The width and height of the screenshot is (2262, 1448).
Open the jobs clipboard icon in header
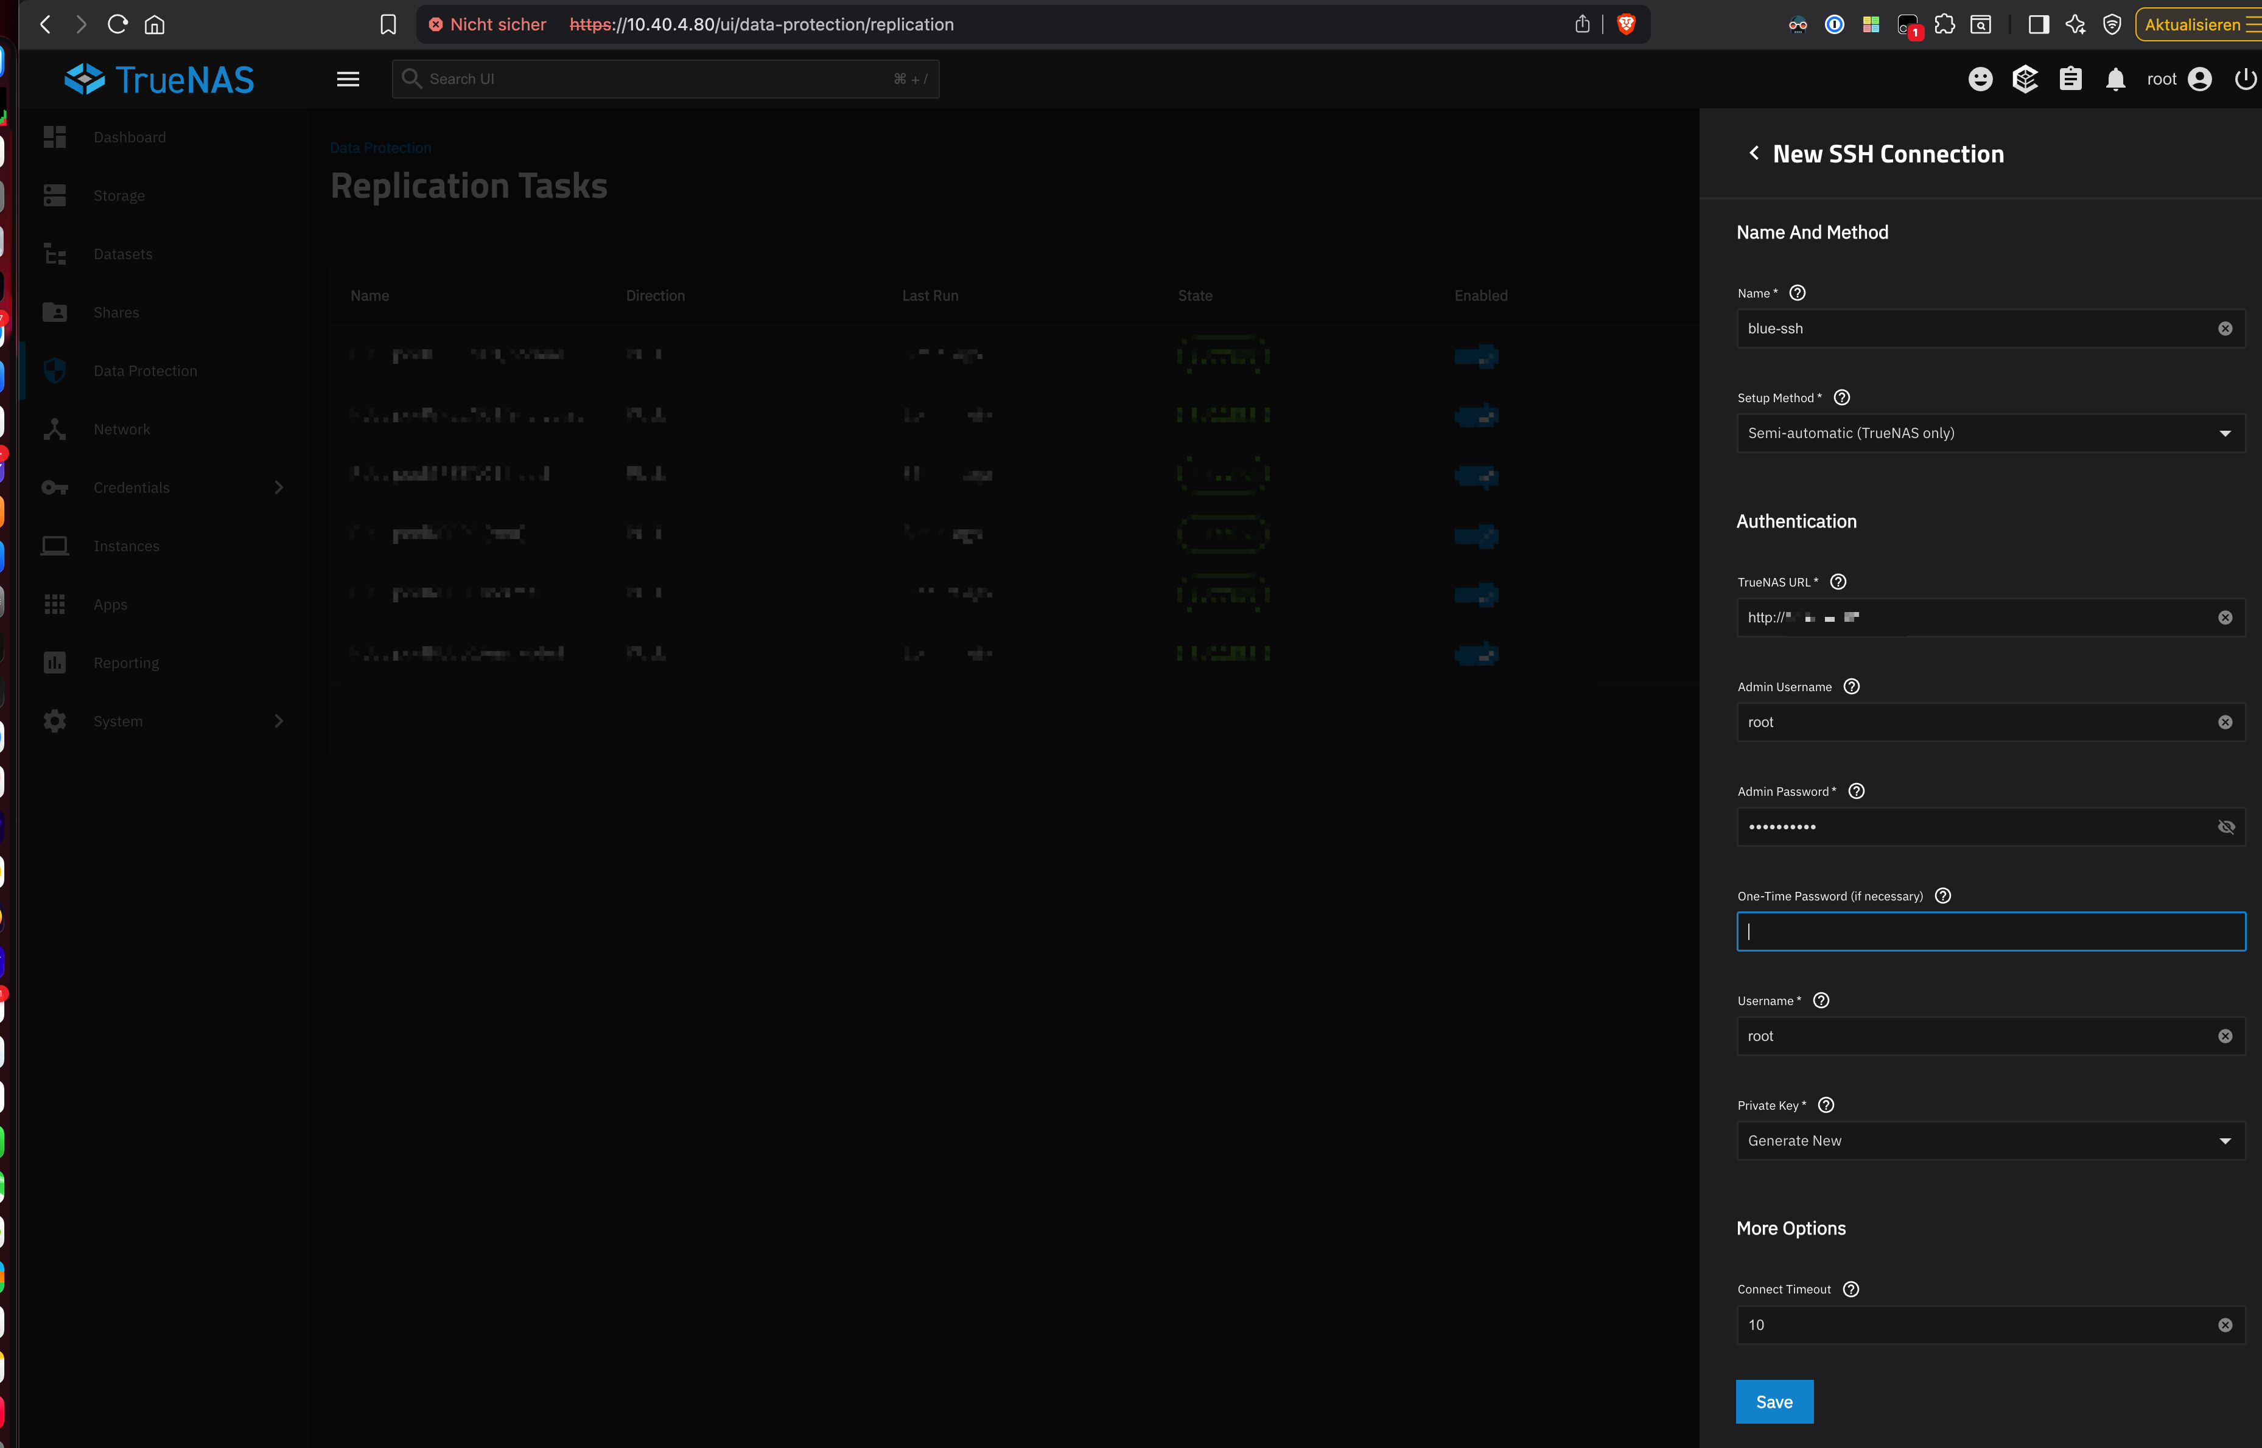click(x=2070, y=80)
